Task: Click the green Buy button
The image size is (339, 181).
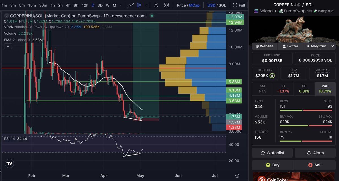Action: (273, 165)
